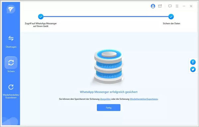The width and height of the screenshot is (199, 127).
Task: Open the hamburger menu
Action: [x=177, y=6]
